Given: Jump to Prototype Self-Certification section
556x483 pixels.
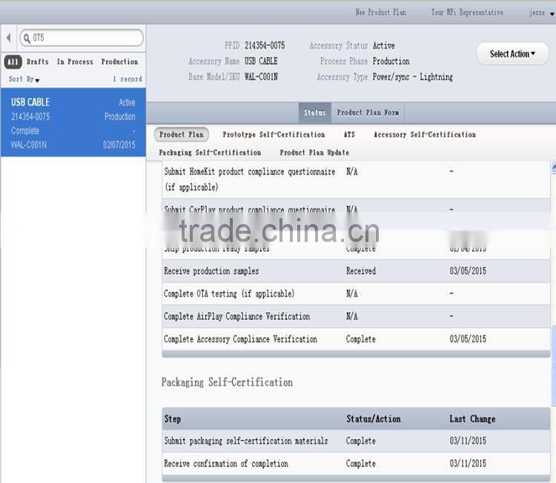Looking at the screenshot, I should click(274, 135).
